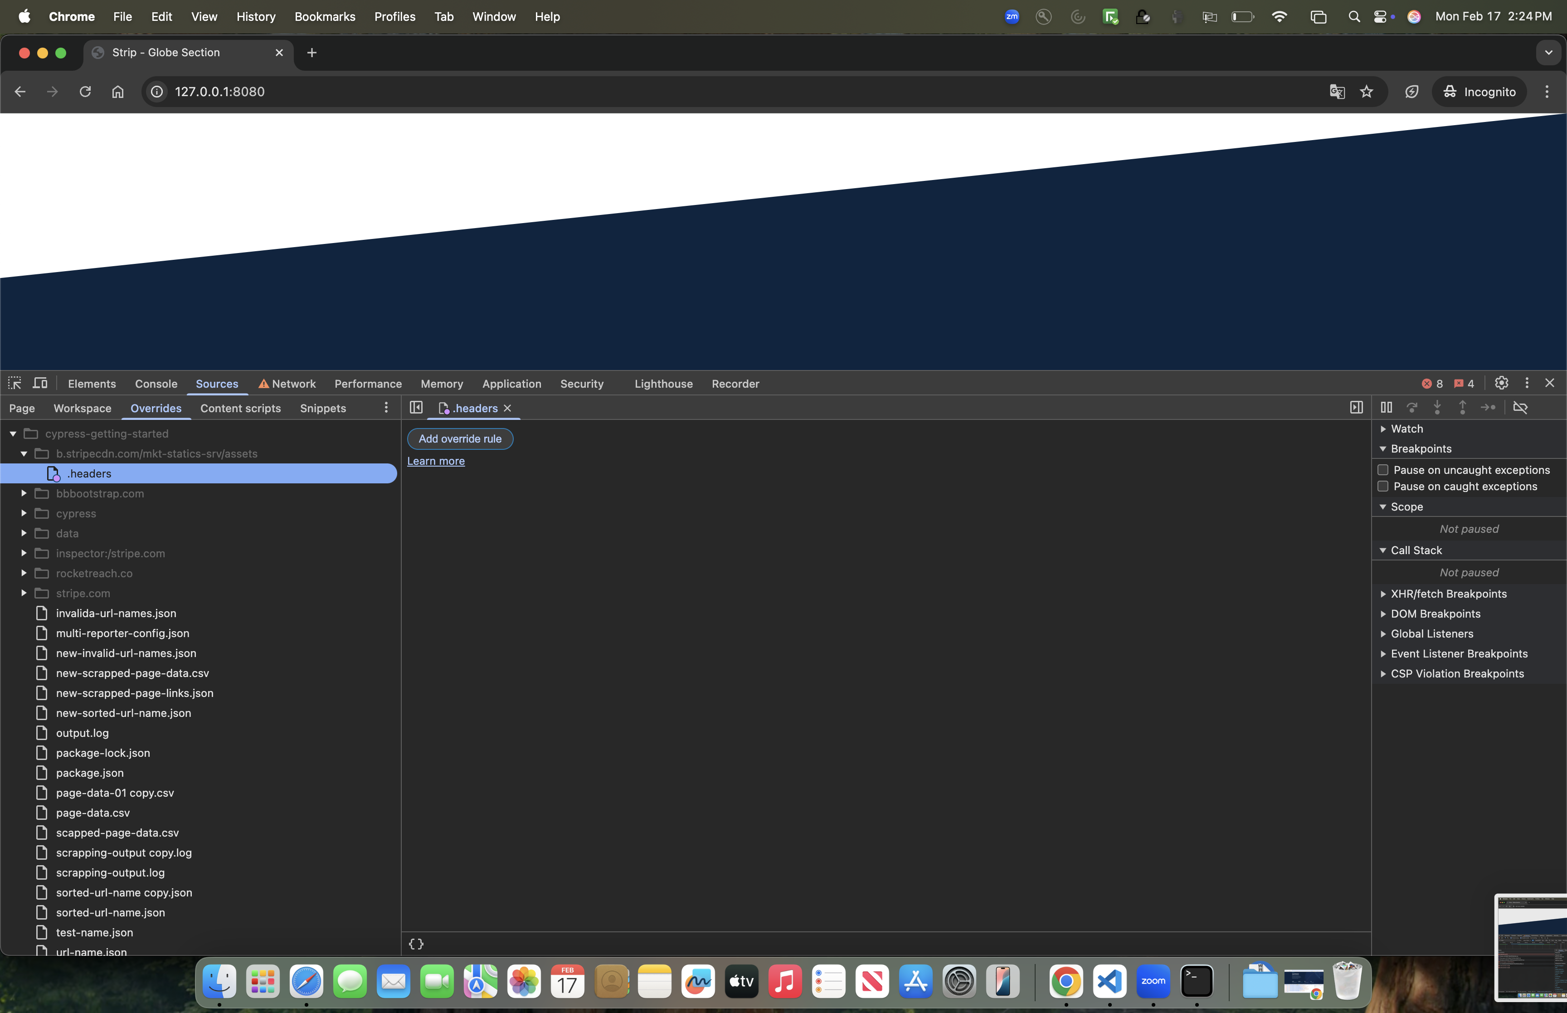This screenshot has width=1567, height=1013.
Task: Select package.json file in tree
Action: pyautogui.click(x=89, y=773)
